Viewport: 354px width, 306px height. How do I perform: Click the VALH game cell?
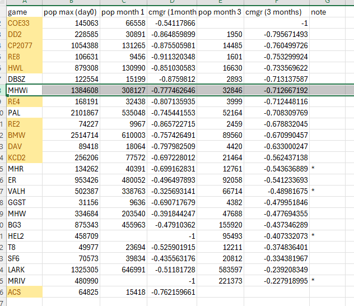tap(25, 191)
